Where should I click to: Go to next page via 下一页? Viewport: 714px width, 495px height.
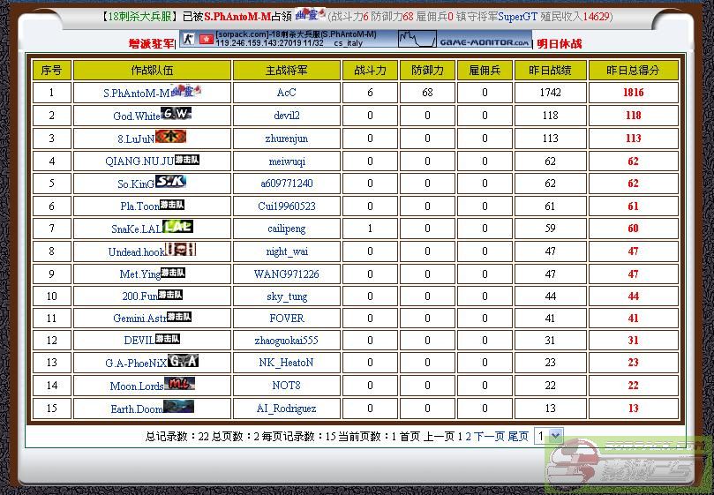coord(489,437)
